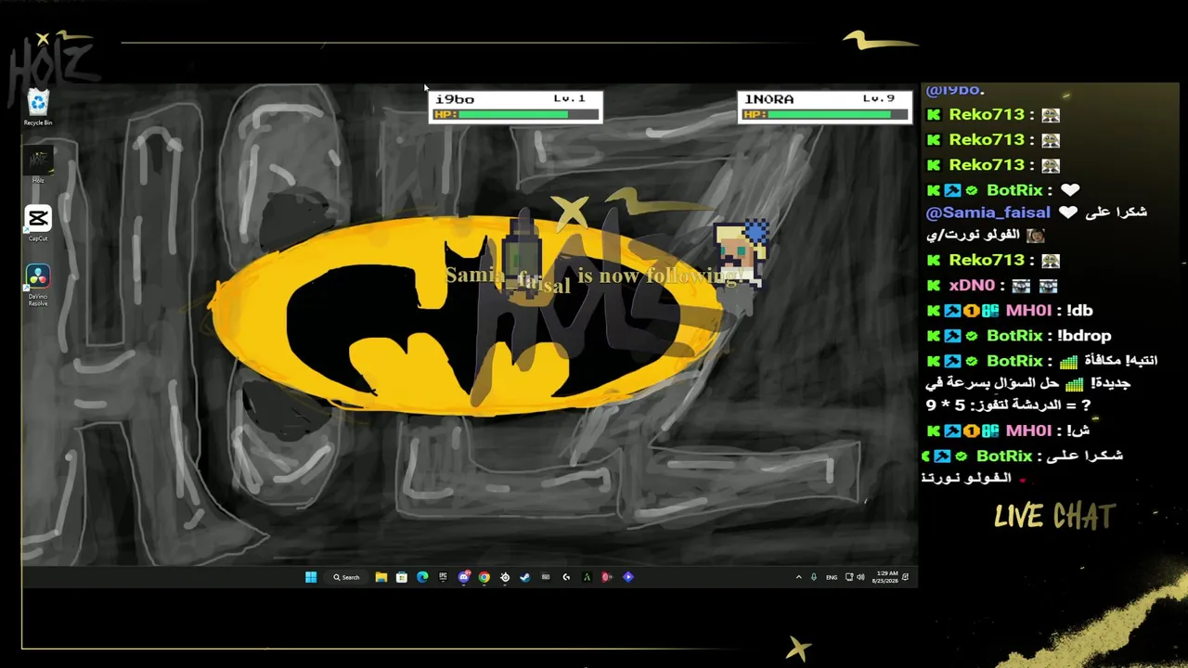Click the green A taskbar icon
Viewport: 1188px width, 668px height.
point(587,577)
